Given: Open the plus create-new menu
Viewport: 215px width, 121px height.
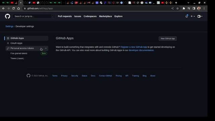Looking at the screenshot, I should 192,16.
